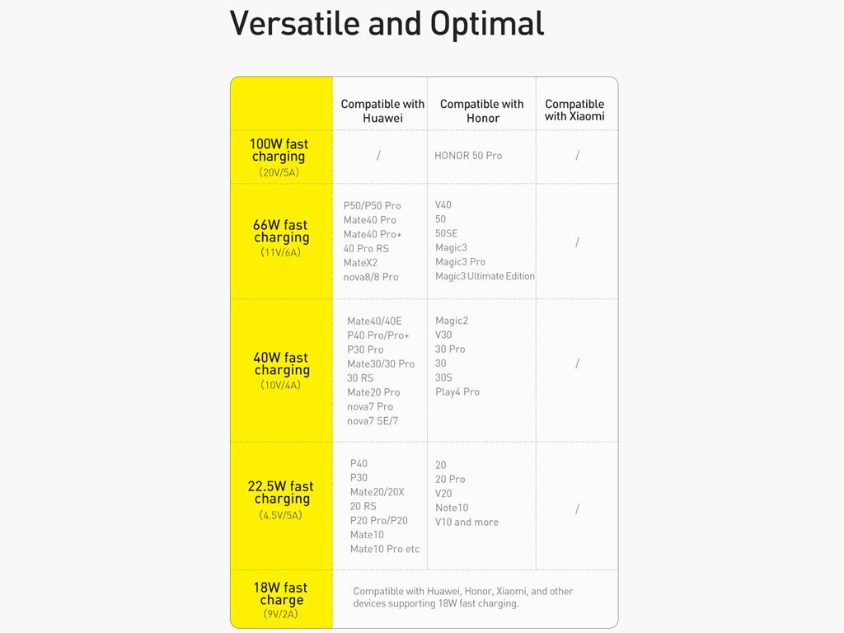The height and width of the screenshot is (633, 844).
Task: Click the '40W fast charging' row label
Action: pyautogui.click(x=281, y=364)
